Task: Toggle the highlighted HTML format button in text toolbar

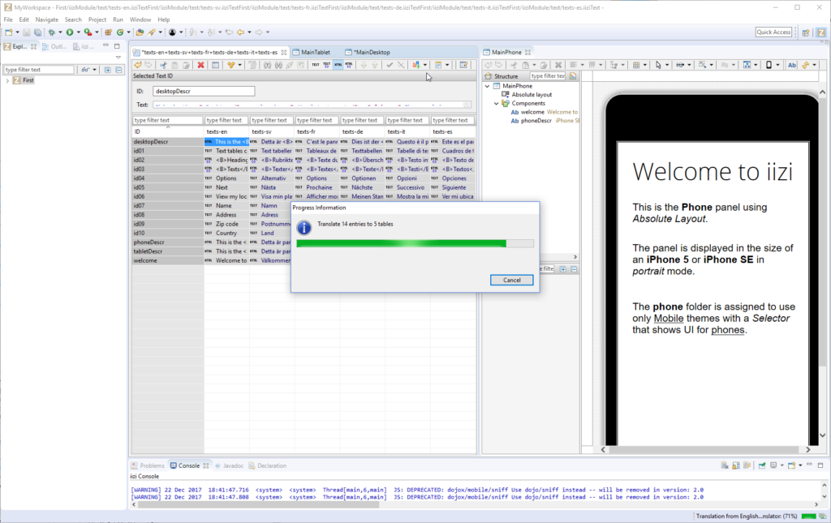Action: (x=338, y=65)
